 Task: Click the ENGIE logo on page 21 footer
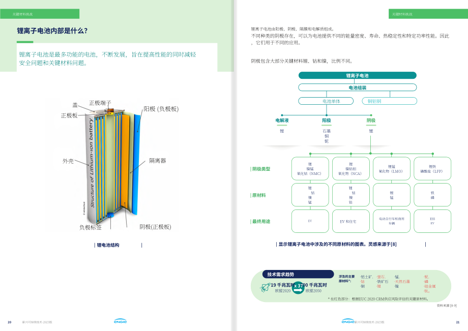click(348, 321)
